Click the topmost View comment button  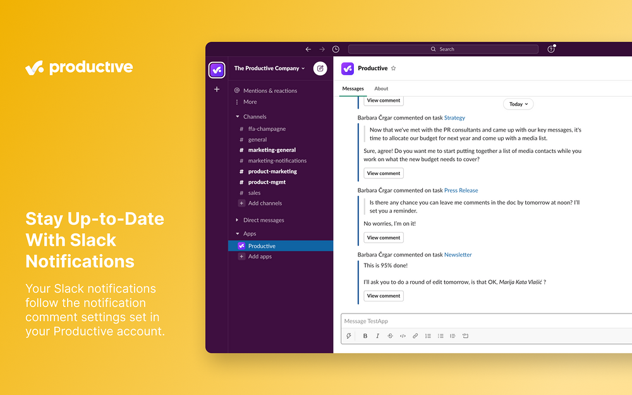[384, 100]
